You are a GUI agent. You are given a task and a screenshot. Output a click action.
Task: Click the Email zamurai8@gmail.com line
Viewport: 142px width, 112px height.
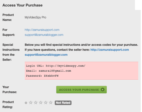(48, 71)
